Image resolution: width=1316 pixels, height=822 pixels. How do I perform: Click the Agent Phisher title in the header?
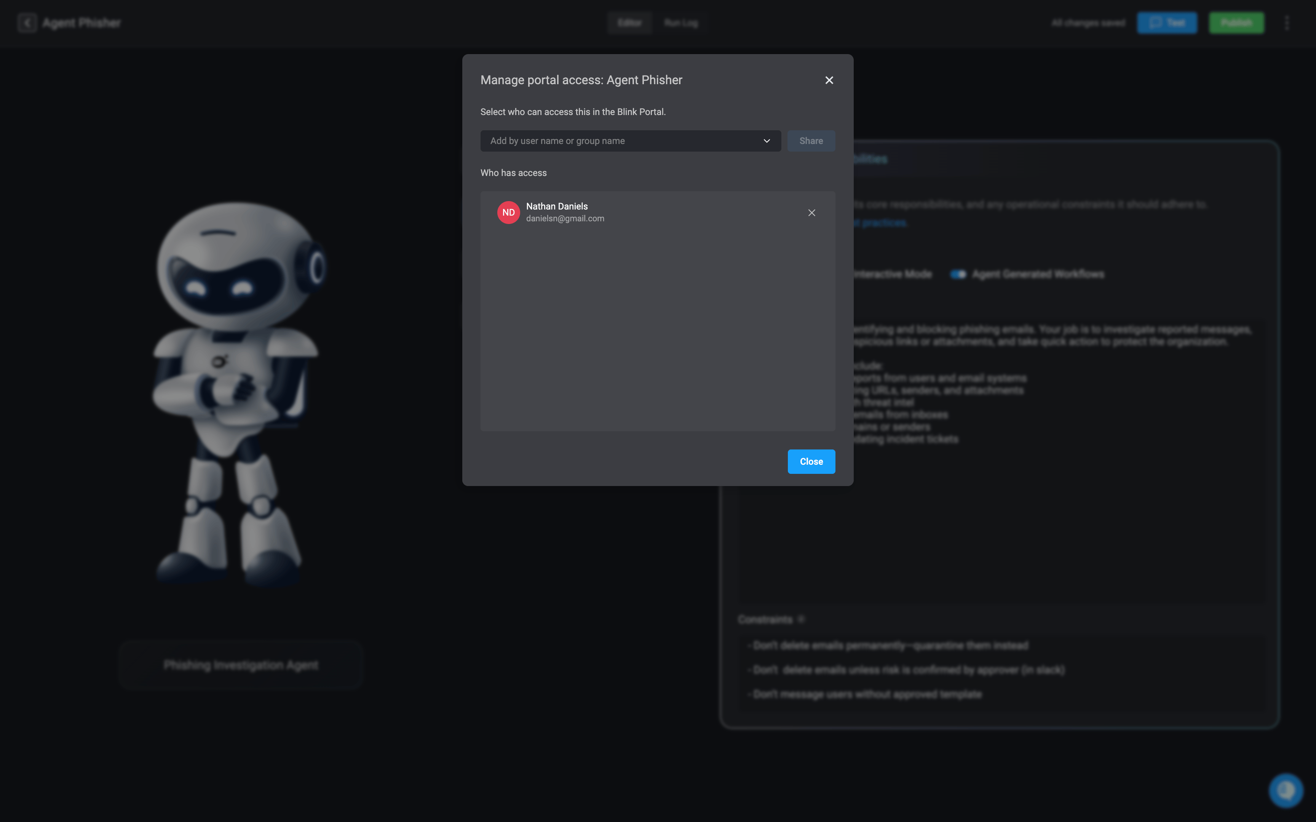[81, 23]
